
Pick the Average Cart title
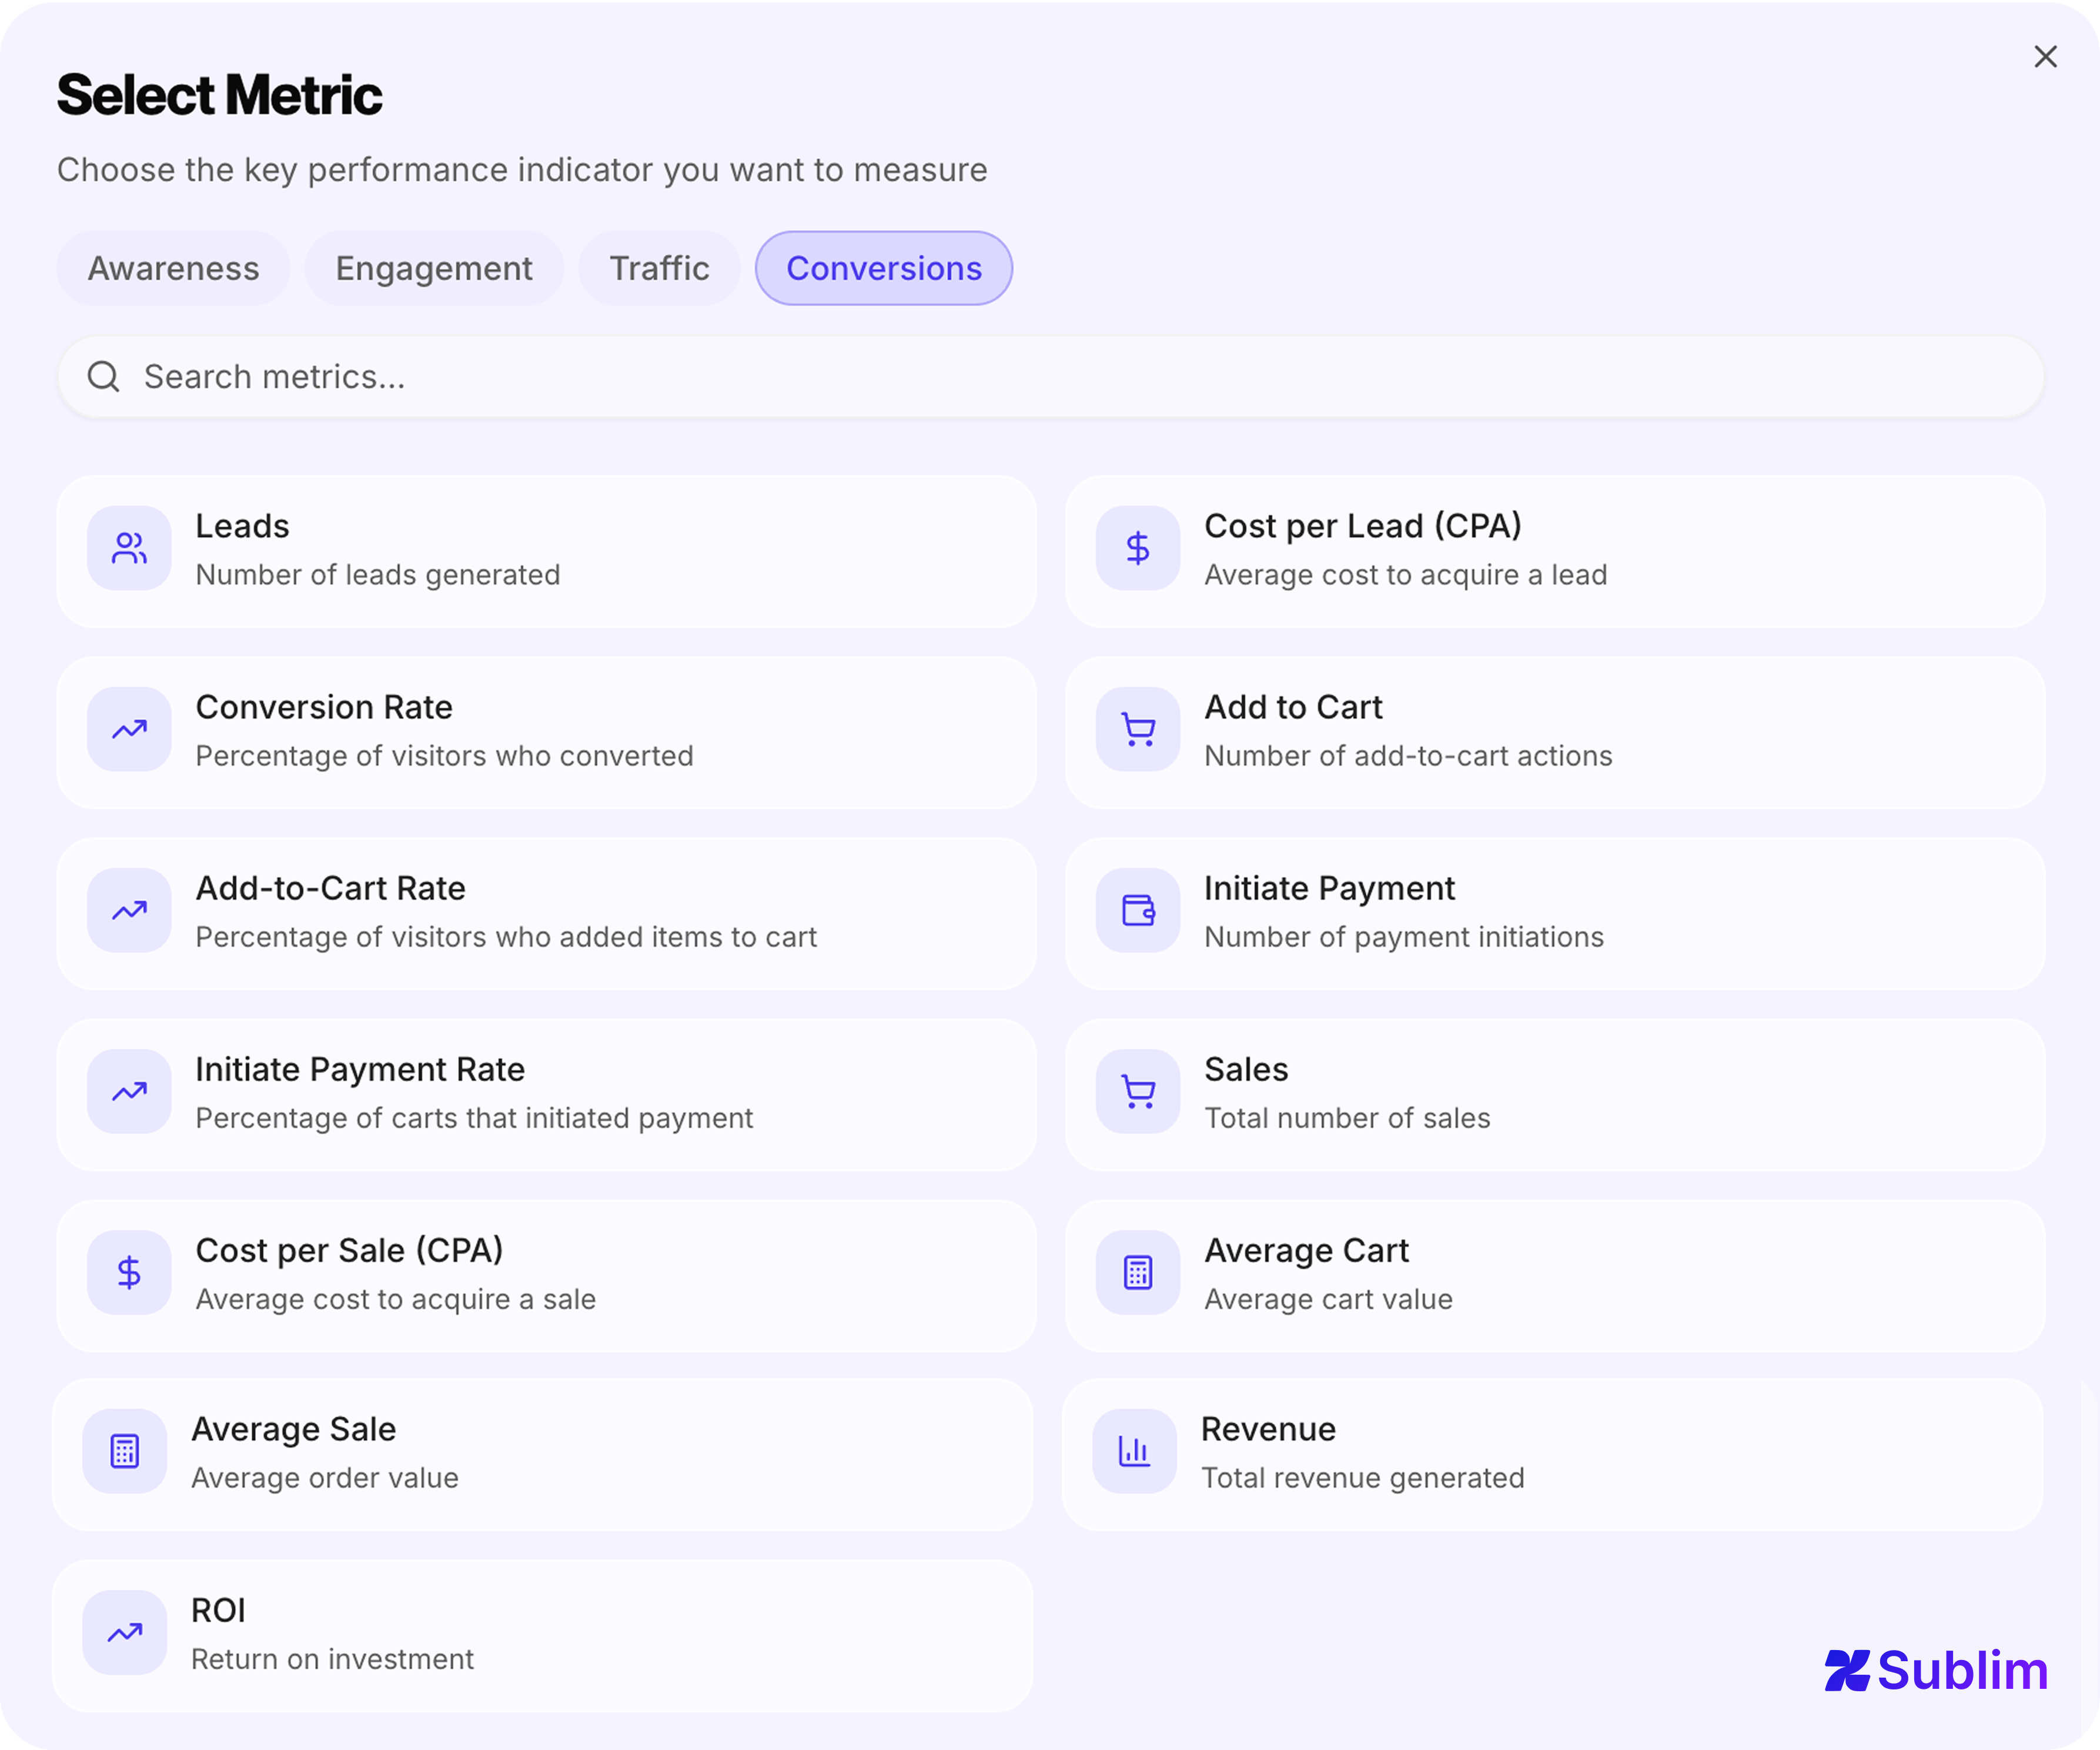1306,1250
